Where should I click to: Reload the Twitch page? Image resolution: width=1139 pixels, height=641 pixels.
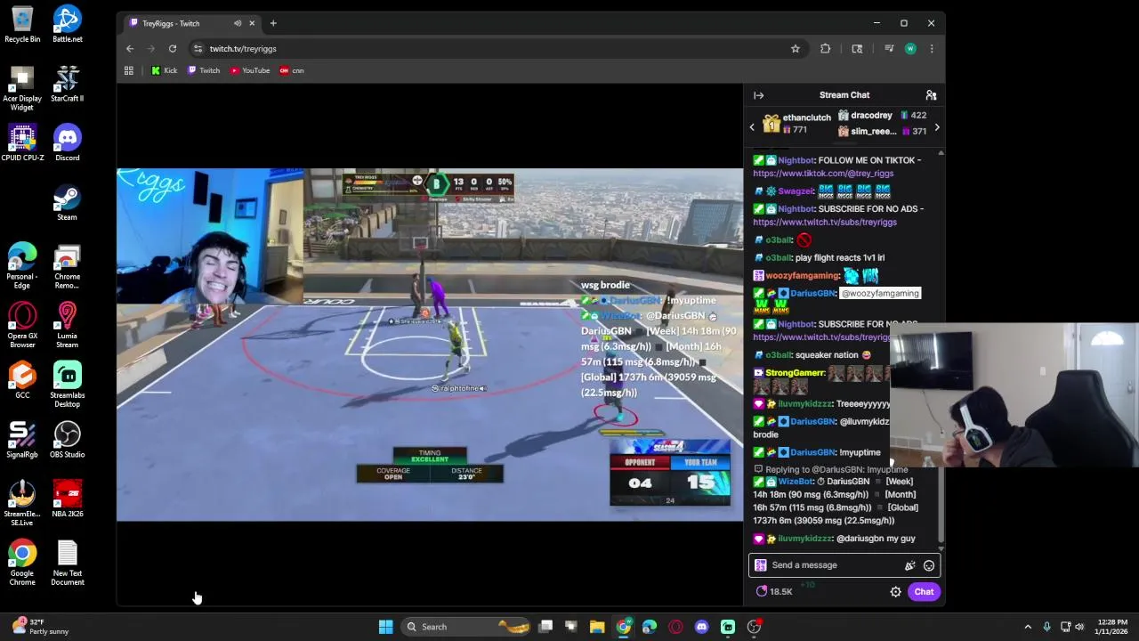(x=173, y=49)
